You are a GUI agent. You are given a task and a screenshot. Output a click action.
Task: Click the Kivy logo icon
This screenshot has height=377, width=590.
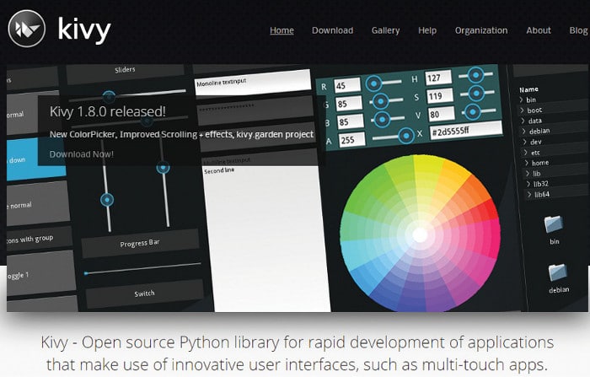[27, 30]
